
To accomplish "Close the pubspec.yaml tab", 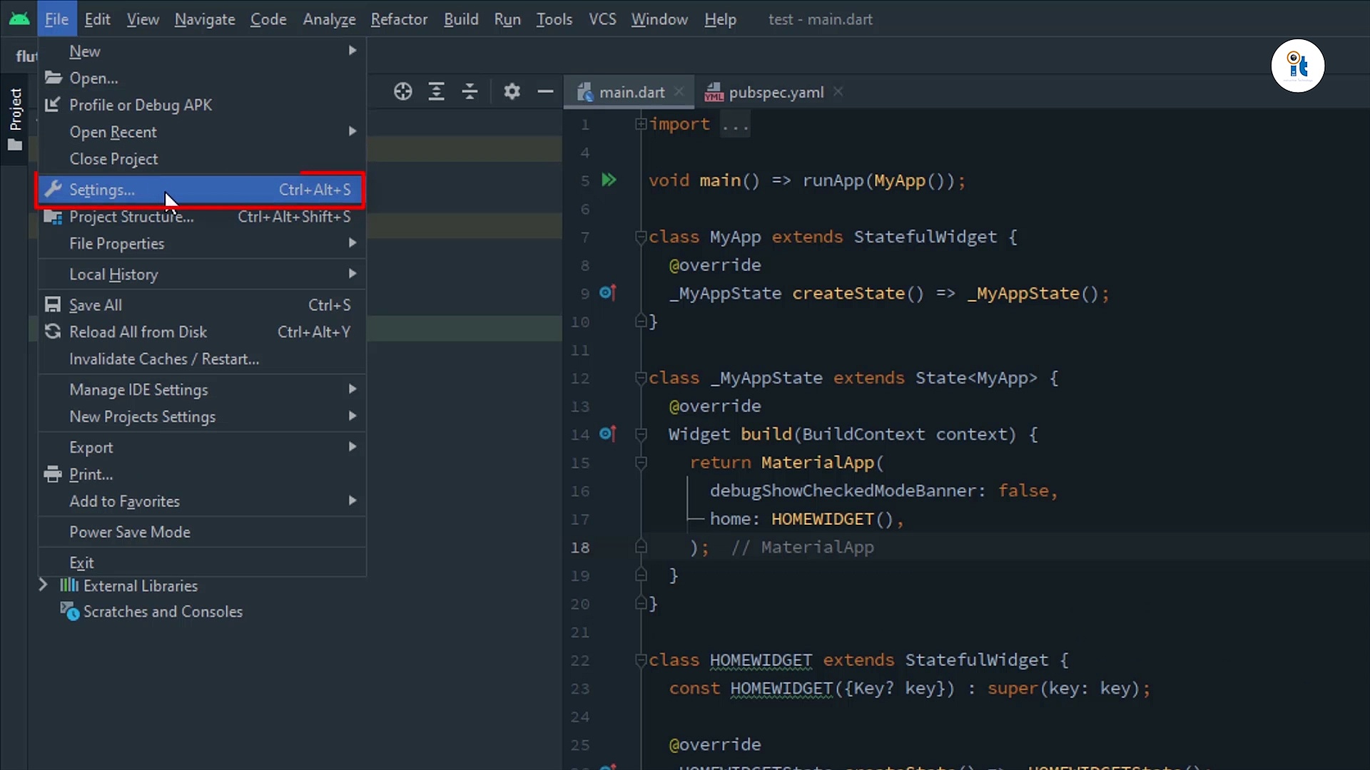I will click(x=838, y=91).
